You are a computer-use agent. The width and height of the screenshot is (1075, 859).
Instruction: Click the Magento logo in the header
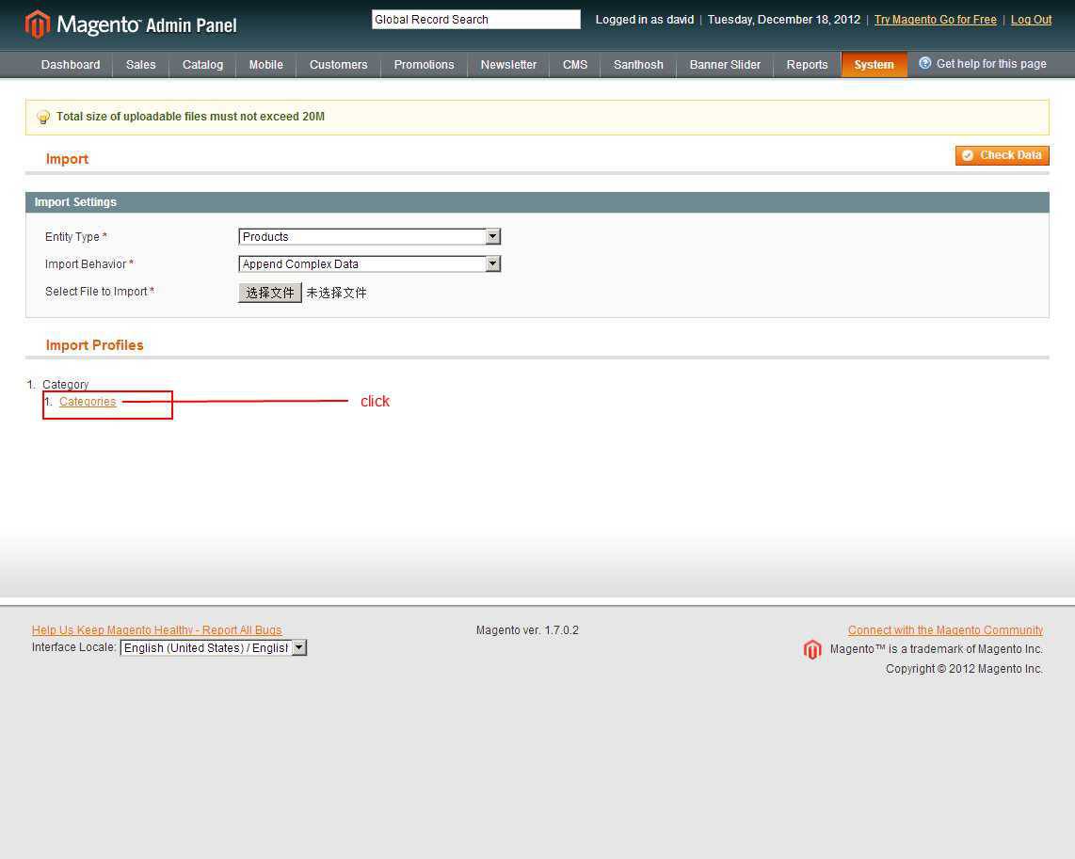pyautogui.click(x=36, y=20)
